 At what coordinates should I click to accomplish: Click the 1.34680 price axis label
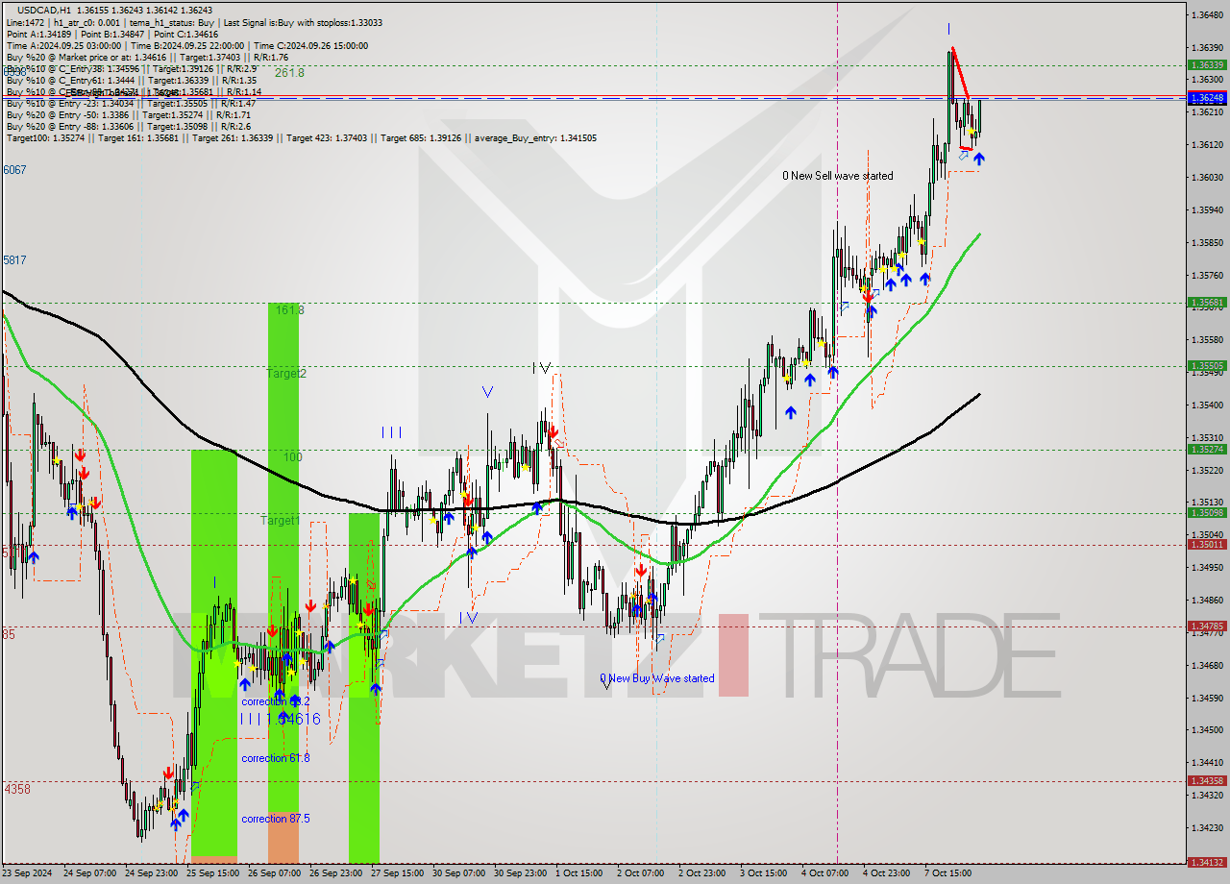(x=1207, y=665)
